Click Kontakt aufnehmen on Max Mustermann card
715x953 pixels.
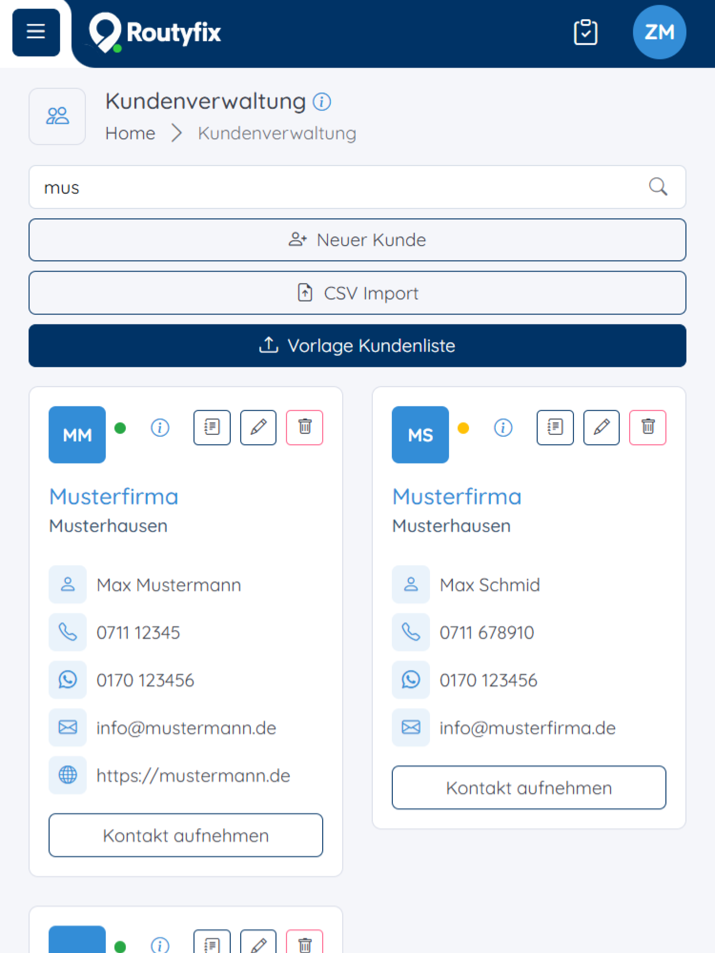pos(186,835)
